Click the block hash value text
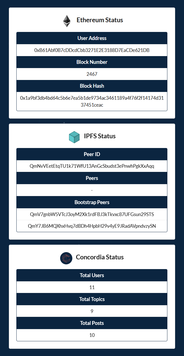Screen dimensions: 184x356 click(x=92, y=101)
